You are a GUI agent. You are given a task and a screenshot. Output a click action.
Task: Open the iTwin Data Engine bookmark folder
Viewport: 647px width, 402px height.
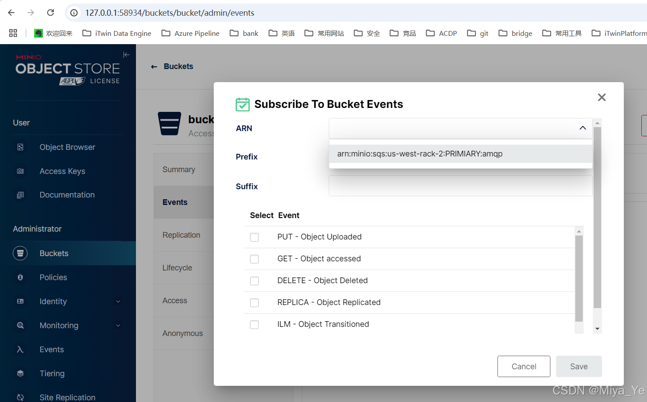click(x=117, y=33)
